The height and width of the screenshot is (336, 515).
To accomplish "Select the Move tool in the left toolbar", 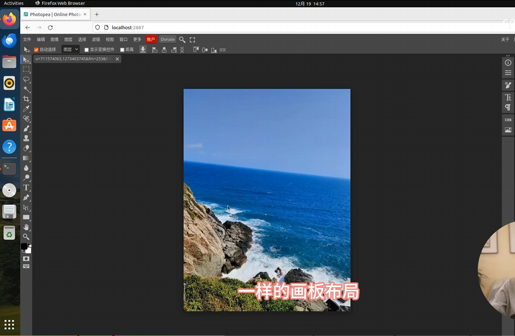I will click(x=26, y=59).
